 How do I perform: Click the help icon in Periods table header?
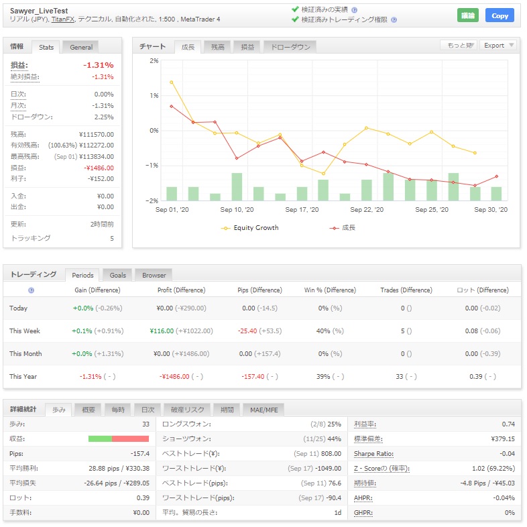[31, 290]
